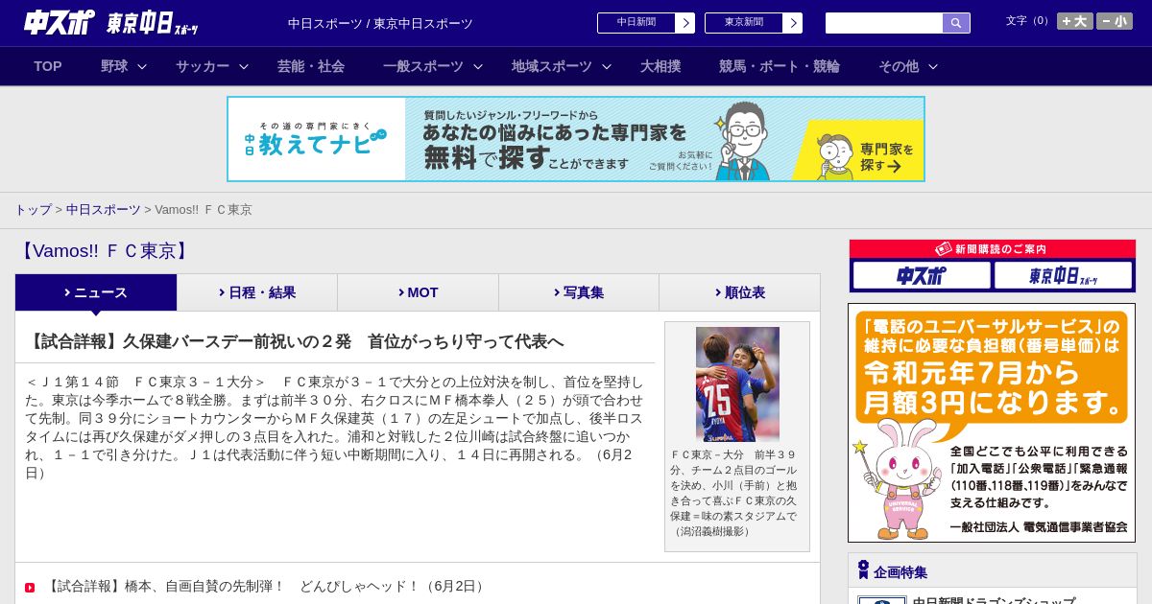
Task: Click the トップ breadcrumb link
Action: point(33,210)
